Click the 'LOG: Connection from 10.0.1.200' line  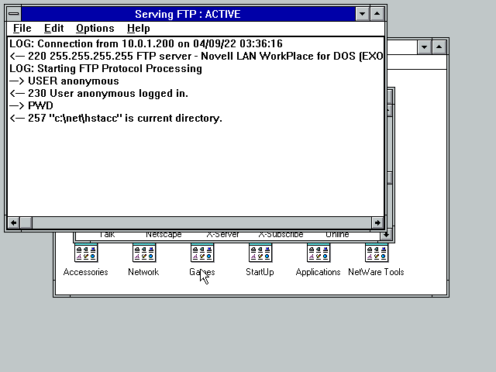(x=146, y=43)
